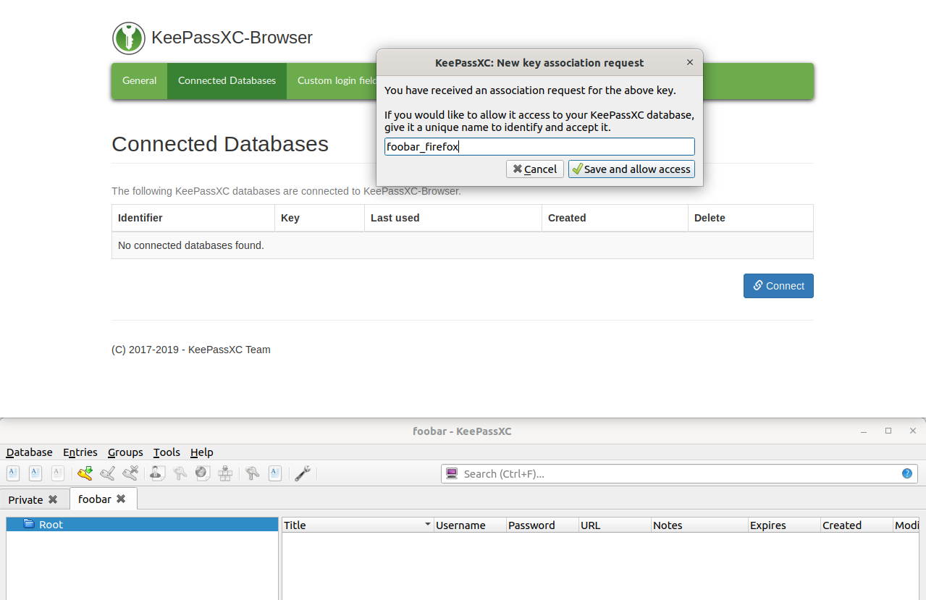Screen dimensions: 926x600
Task: Click the Title column sort arrow
Action: [428, 525]
